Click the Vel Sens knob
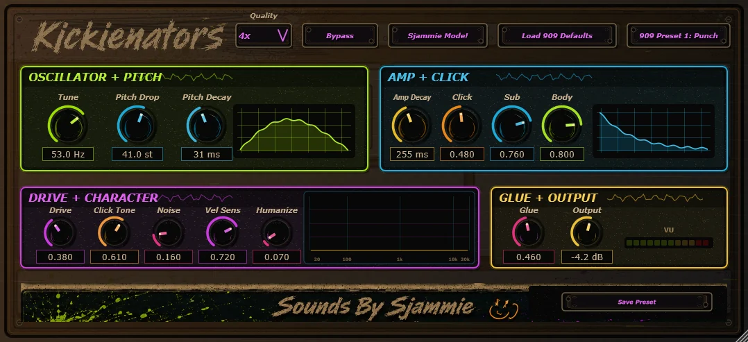This screenshot has height=342, width=748. pyautogui.click(x=222, y=233)
